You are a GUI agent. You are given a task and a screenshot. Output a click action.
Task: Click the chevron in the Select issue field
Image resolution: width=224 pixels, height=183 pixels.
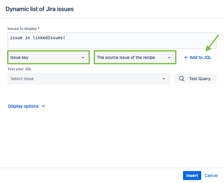tap(164, 79)
